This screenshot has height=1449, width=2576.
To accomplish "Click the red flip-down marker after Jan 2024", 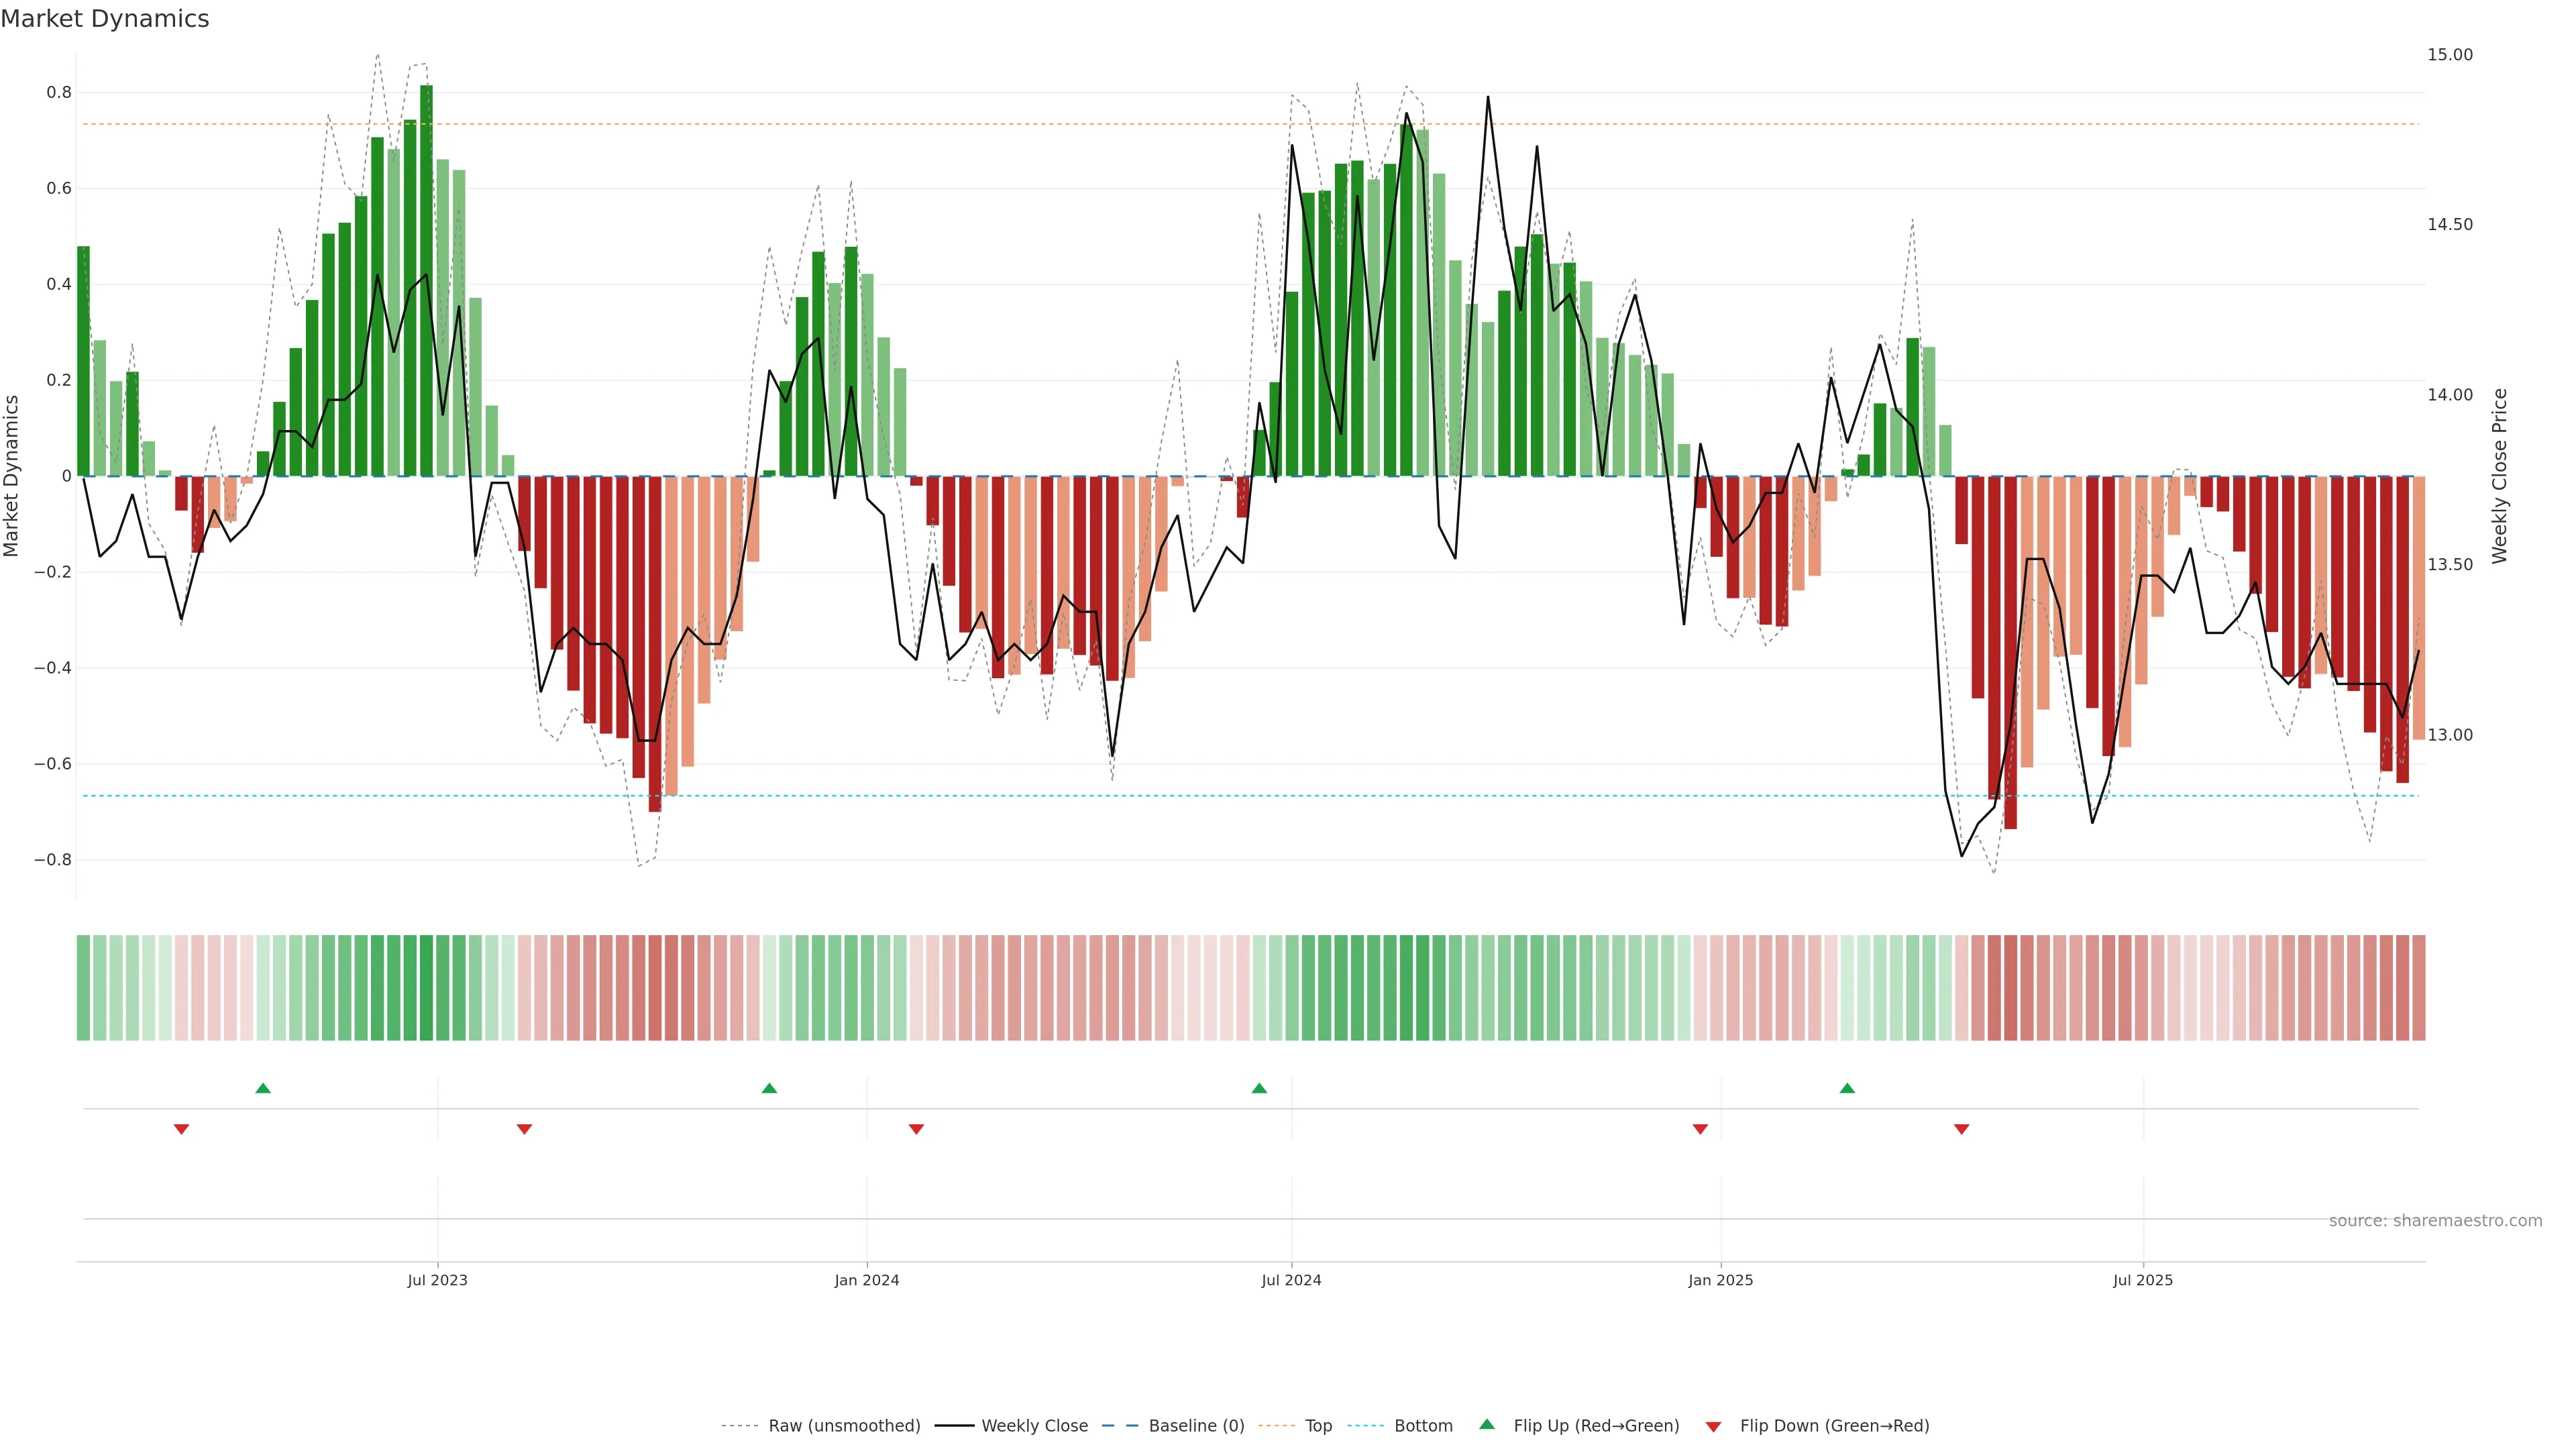I will (x=916, y=1129).
